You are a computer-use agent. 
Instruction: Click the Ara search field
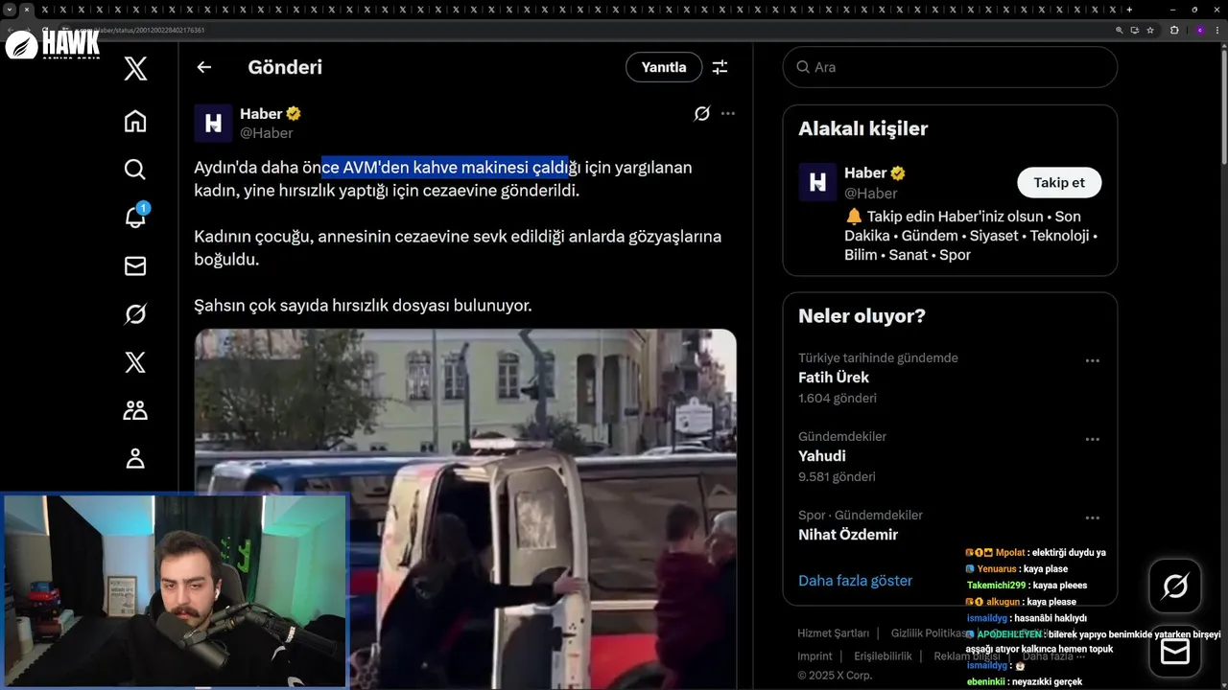tap(950, 67)
